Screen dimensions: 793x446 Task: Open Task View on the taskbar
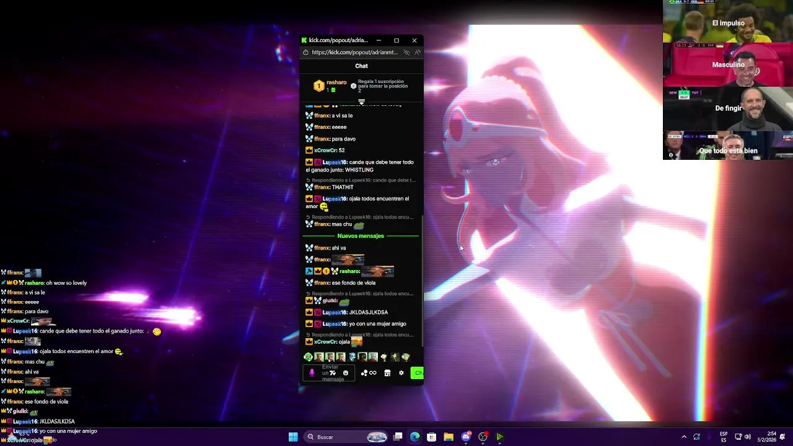tap(398, 437)
